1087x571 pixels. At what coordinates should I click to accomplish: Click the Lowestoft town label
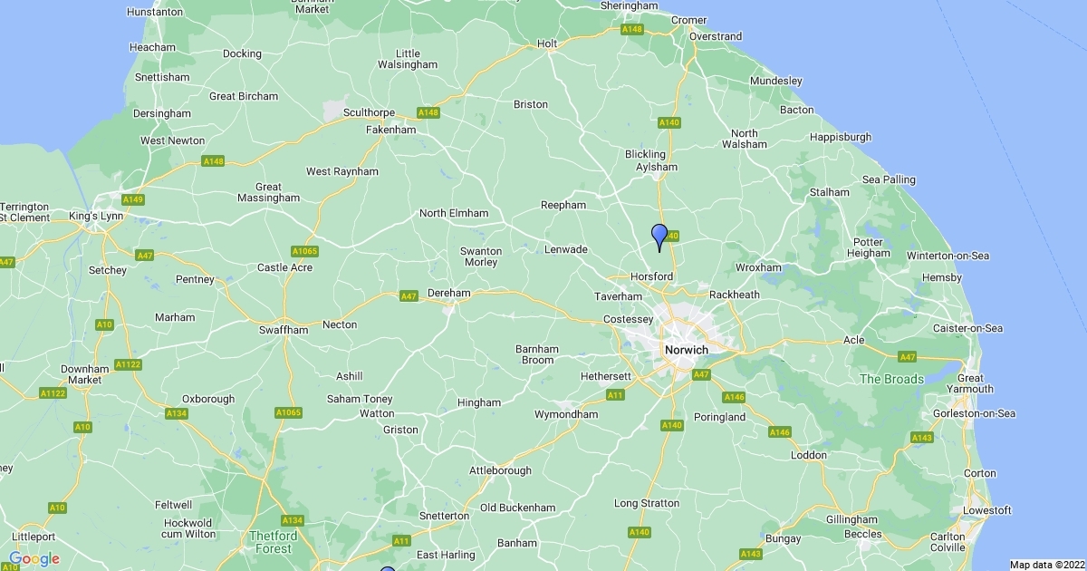pyautogui.click(x=986, y=510)
